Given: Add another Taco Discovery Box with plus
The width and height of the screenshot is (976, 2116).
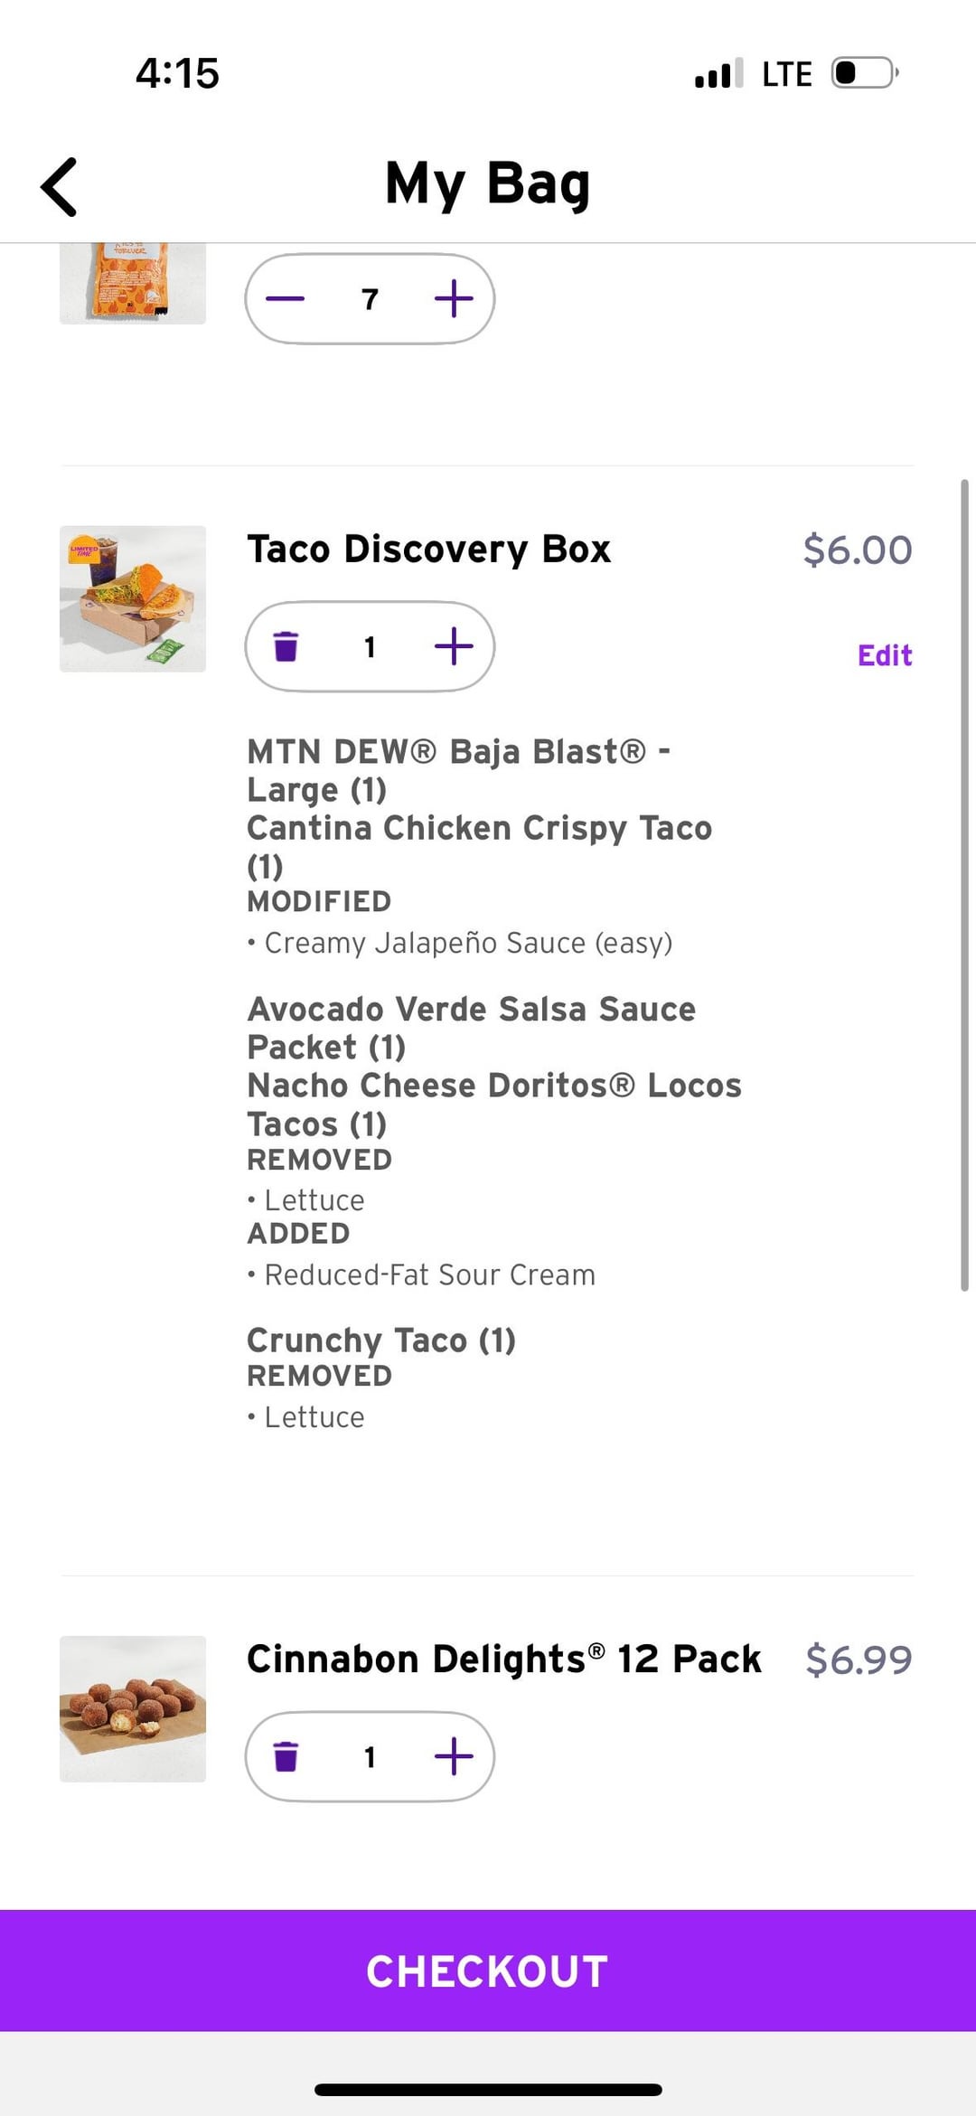Looking at the screenshot, I should [x=454, y=646].
